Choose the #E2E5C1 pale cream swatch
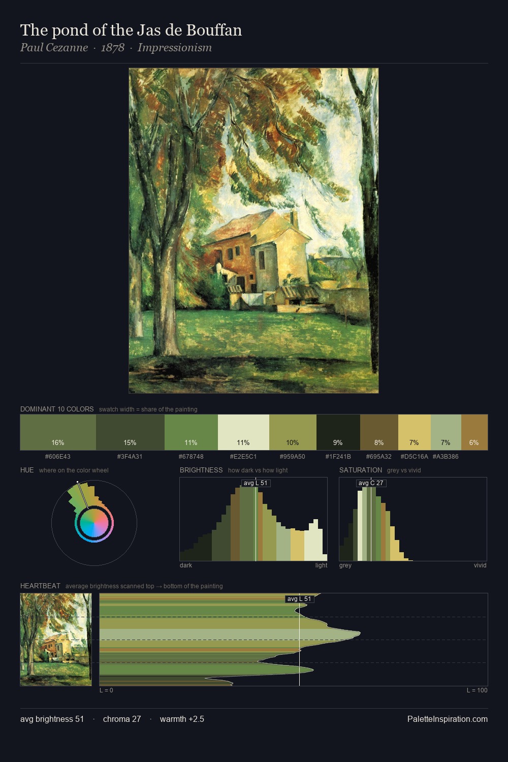Image resolution: width=508 pixels, height=762 pixels. coord(243,432)
